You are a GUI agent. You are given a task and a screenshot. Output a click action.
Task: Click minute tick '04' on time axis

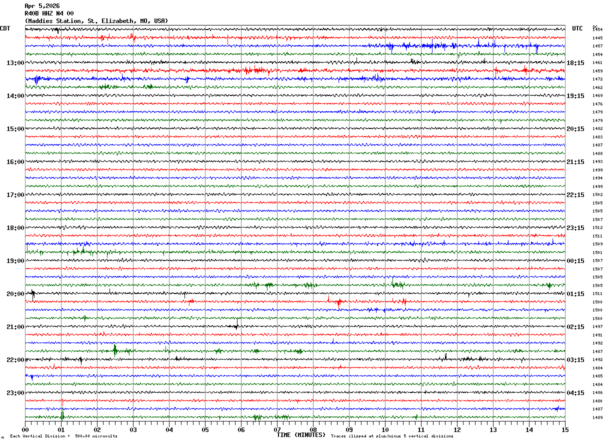click(x=169, y=429)
